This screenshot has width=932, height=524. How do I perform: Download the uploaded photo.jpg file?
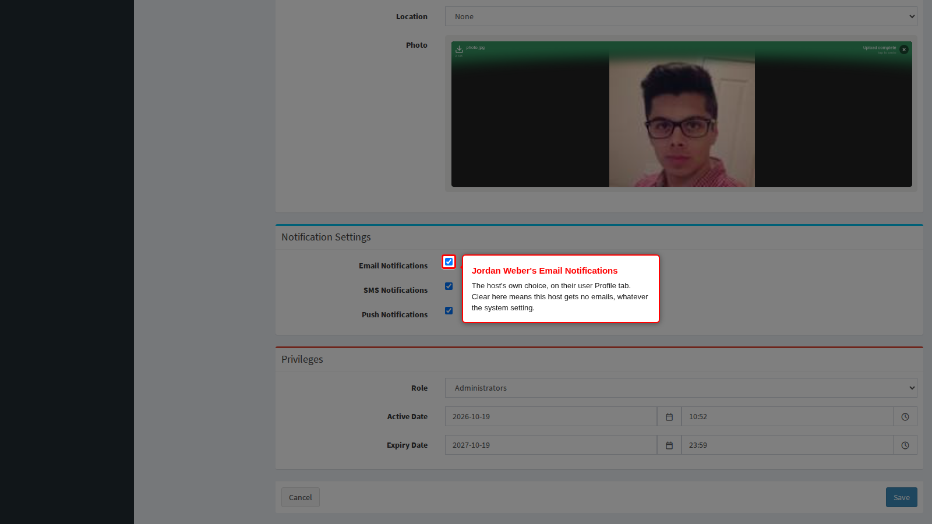(459, 49)
